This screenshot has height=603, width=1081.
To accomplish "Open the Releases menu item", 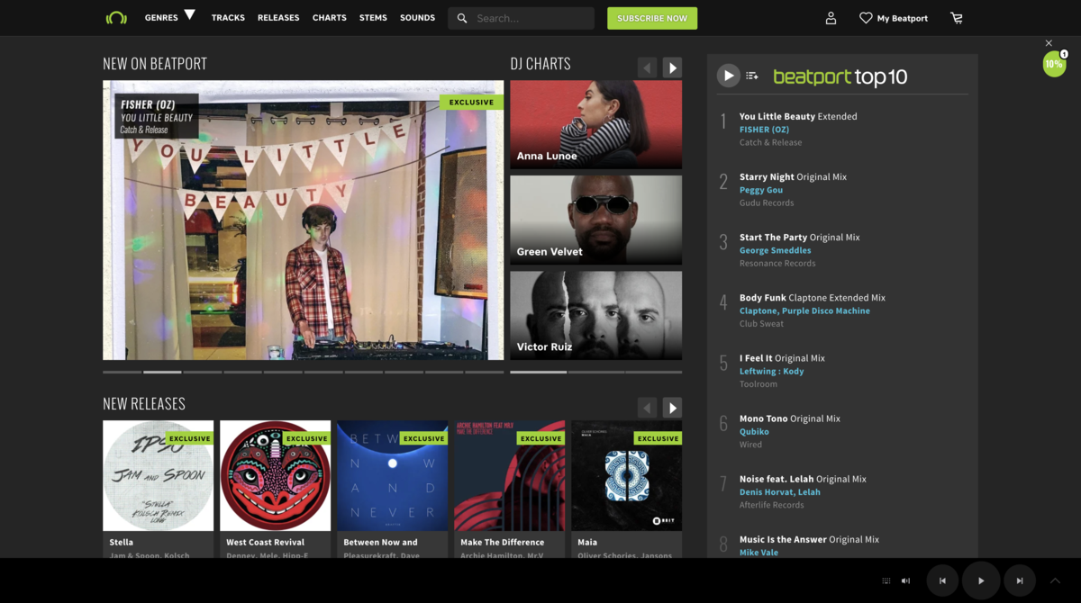I will click(278, 18).
